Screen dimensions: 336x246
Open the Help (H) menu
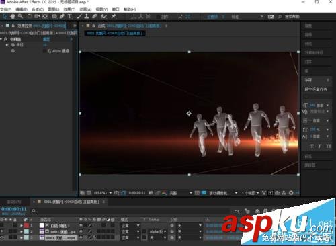[x=130, y=9]
